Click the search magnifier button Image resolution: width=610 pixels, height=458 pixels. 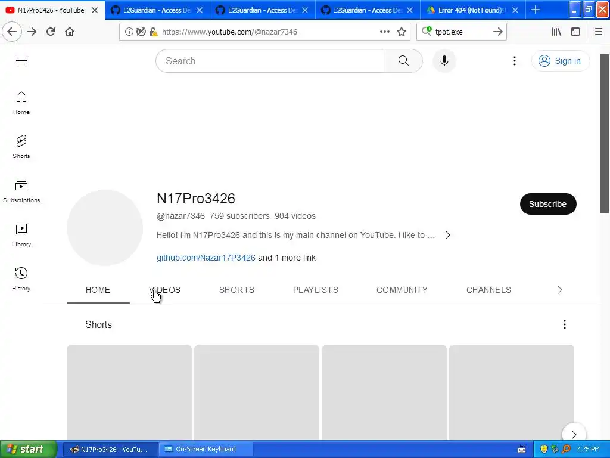[403, 61]
